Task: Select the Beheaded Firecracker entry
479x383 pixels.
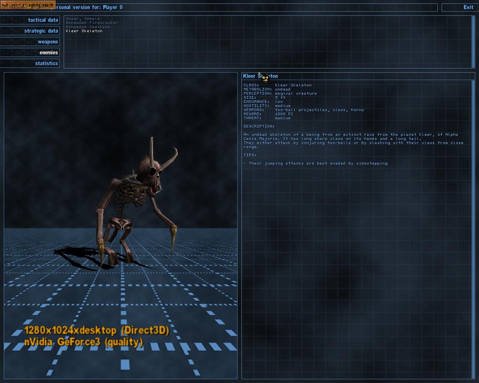Action: pyautogui.click(x=91, y=22)
